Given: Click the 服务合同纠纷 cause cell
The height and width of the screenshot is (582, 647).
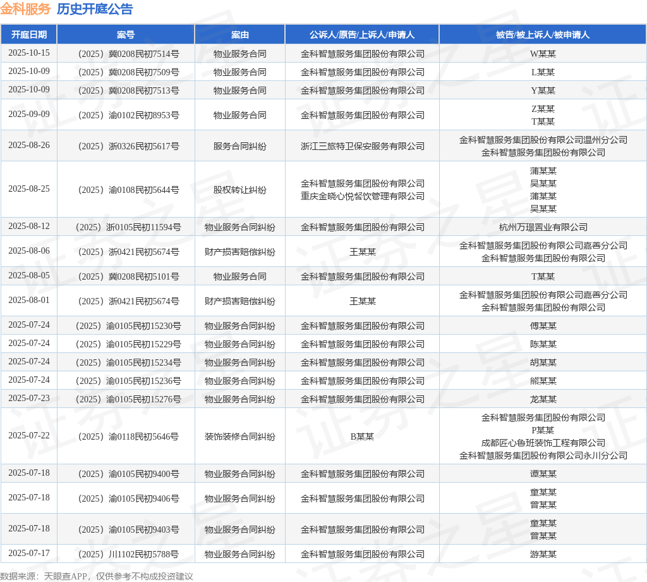Looking at the screenshot, I should click(x=239, y=145).
